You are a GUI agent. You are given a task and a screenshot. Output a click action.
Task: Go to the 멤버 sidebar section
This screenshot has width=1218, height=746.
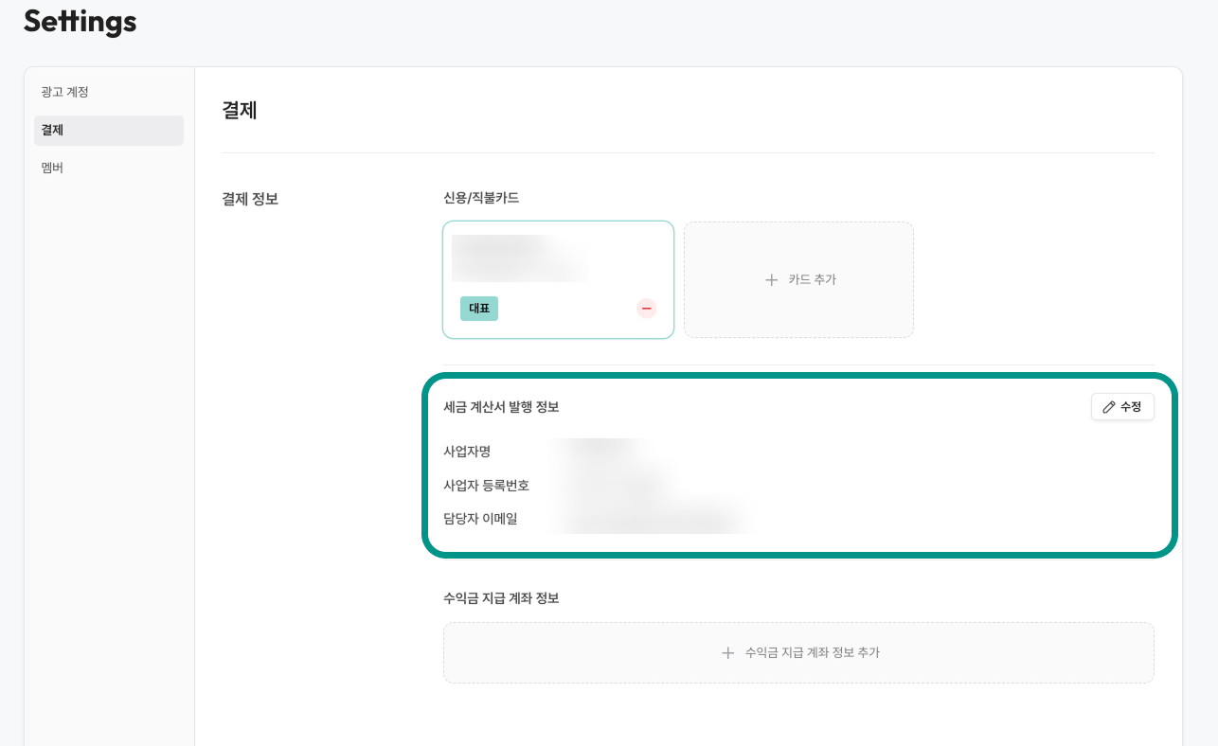coord(52,168)
